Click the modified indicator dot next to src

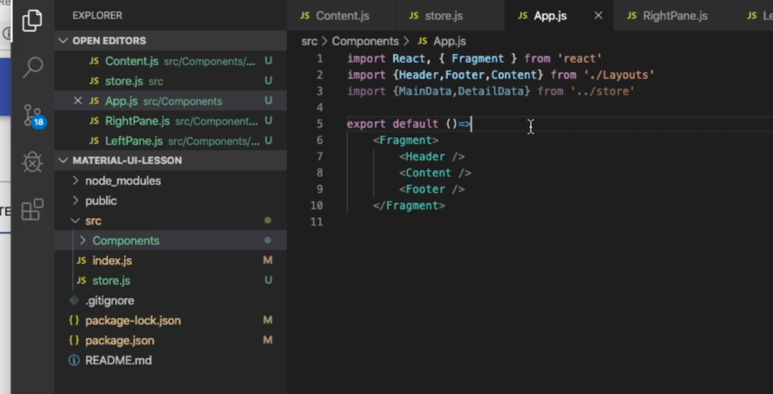267,221
